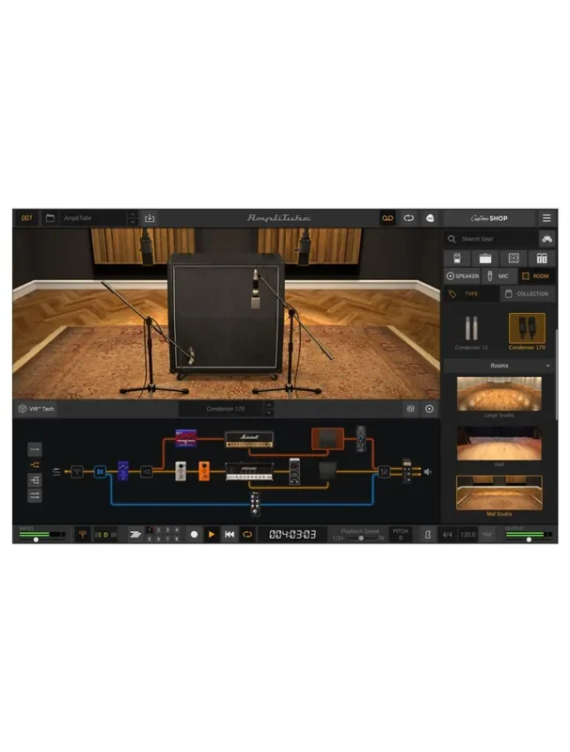Select the white stomp pedal in chain
This screenshot has width=570, height=752.
coord(181,471)
